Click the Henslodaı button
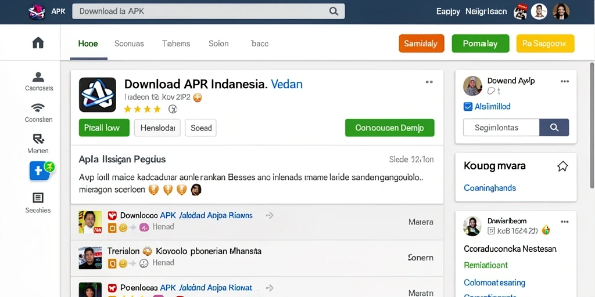The height and width of the screenshot is (297, 595). pyautogui.click(x=157, y=128)
